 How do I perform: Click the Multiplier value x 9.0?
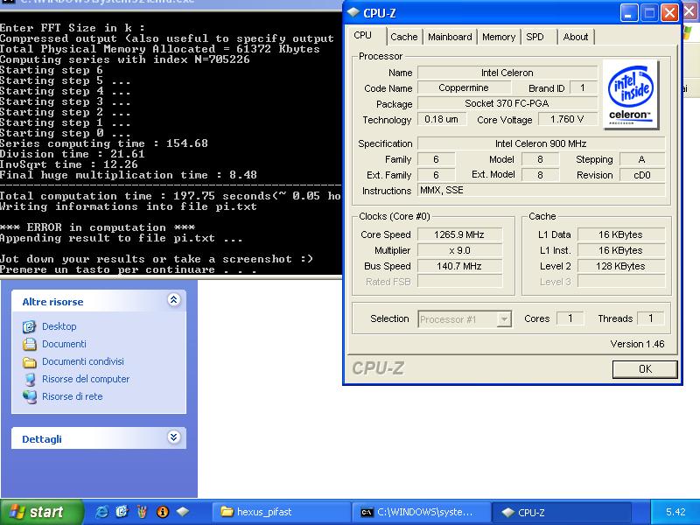tap(459, 250)
